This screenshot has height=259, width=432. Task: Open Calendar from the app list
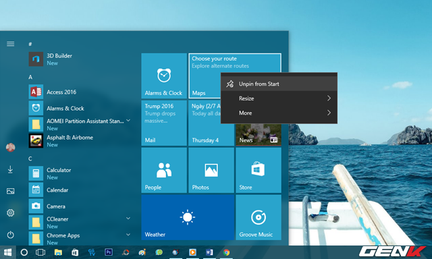pyautogui.click(x=80, y=190)
